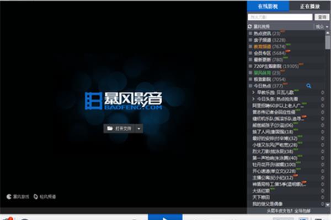
Task: Expand the 今日头条 sub-item
Action: tap(254, 99)
